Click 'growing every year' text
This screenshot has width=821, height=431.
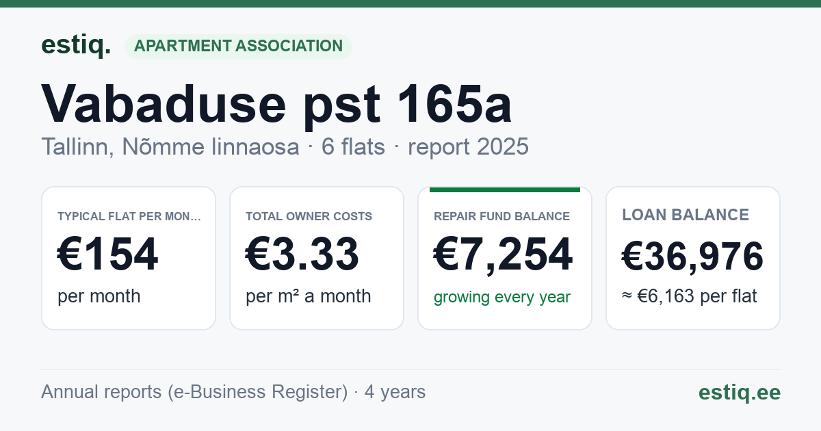point(502,297)
